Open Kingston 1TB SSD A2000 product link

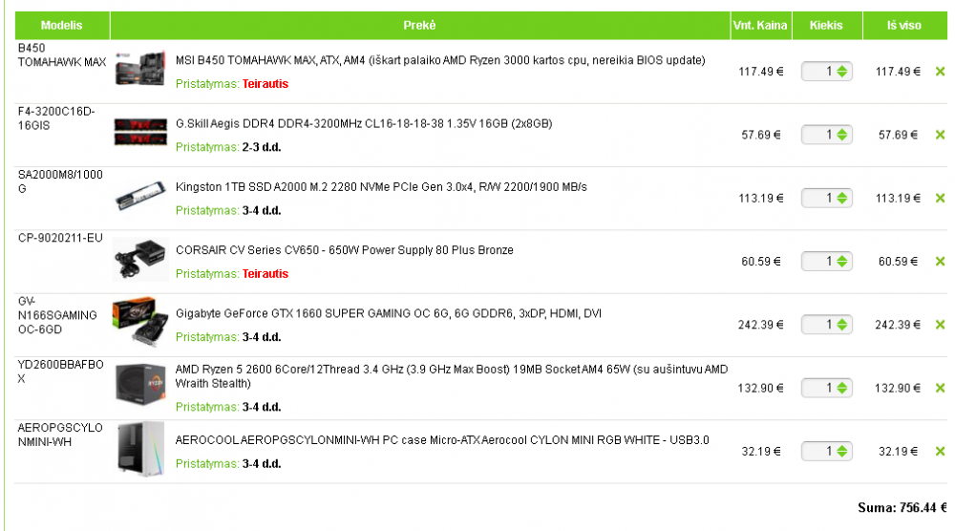point(381,187)
